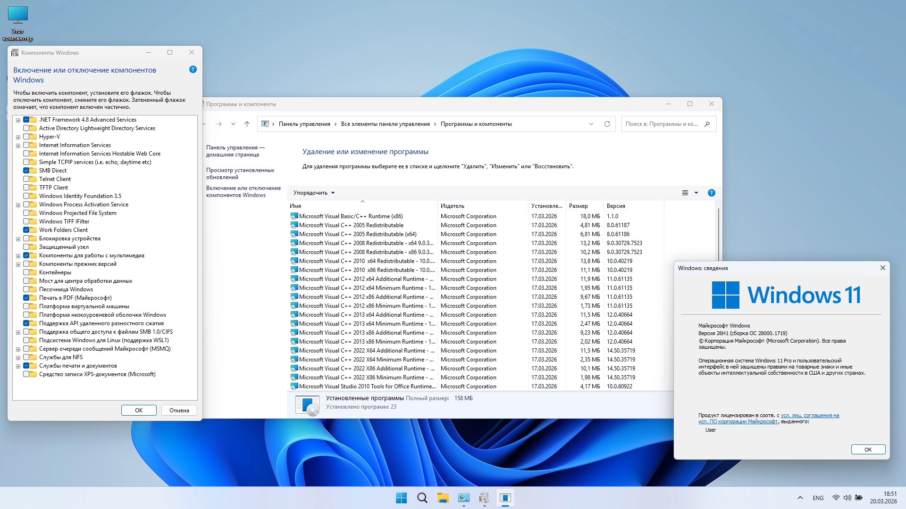
Task: Sort the list by the Издатель column header
Action: click(x=453, y=206)
